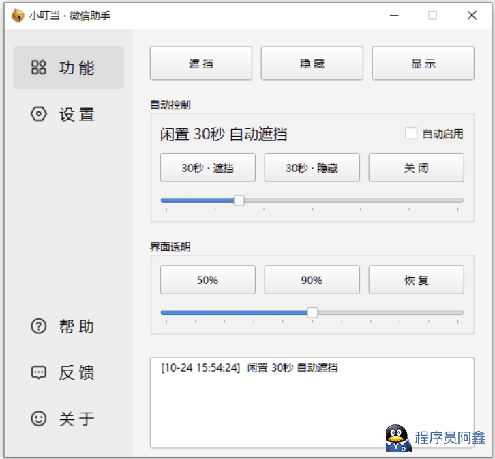Screen dimensions: 495x459
Task: Click the 功能 grid icon in sidebar
Action: point(39,68)
